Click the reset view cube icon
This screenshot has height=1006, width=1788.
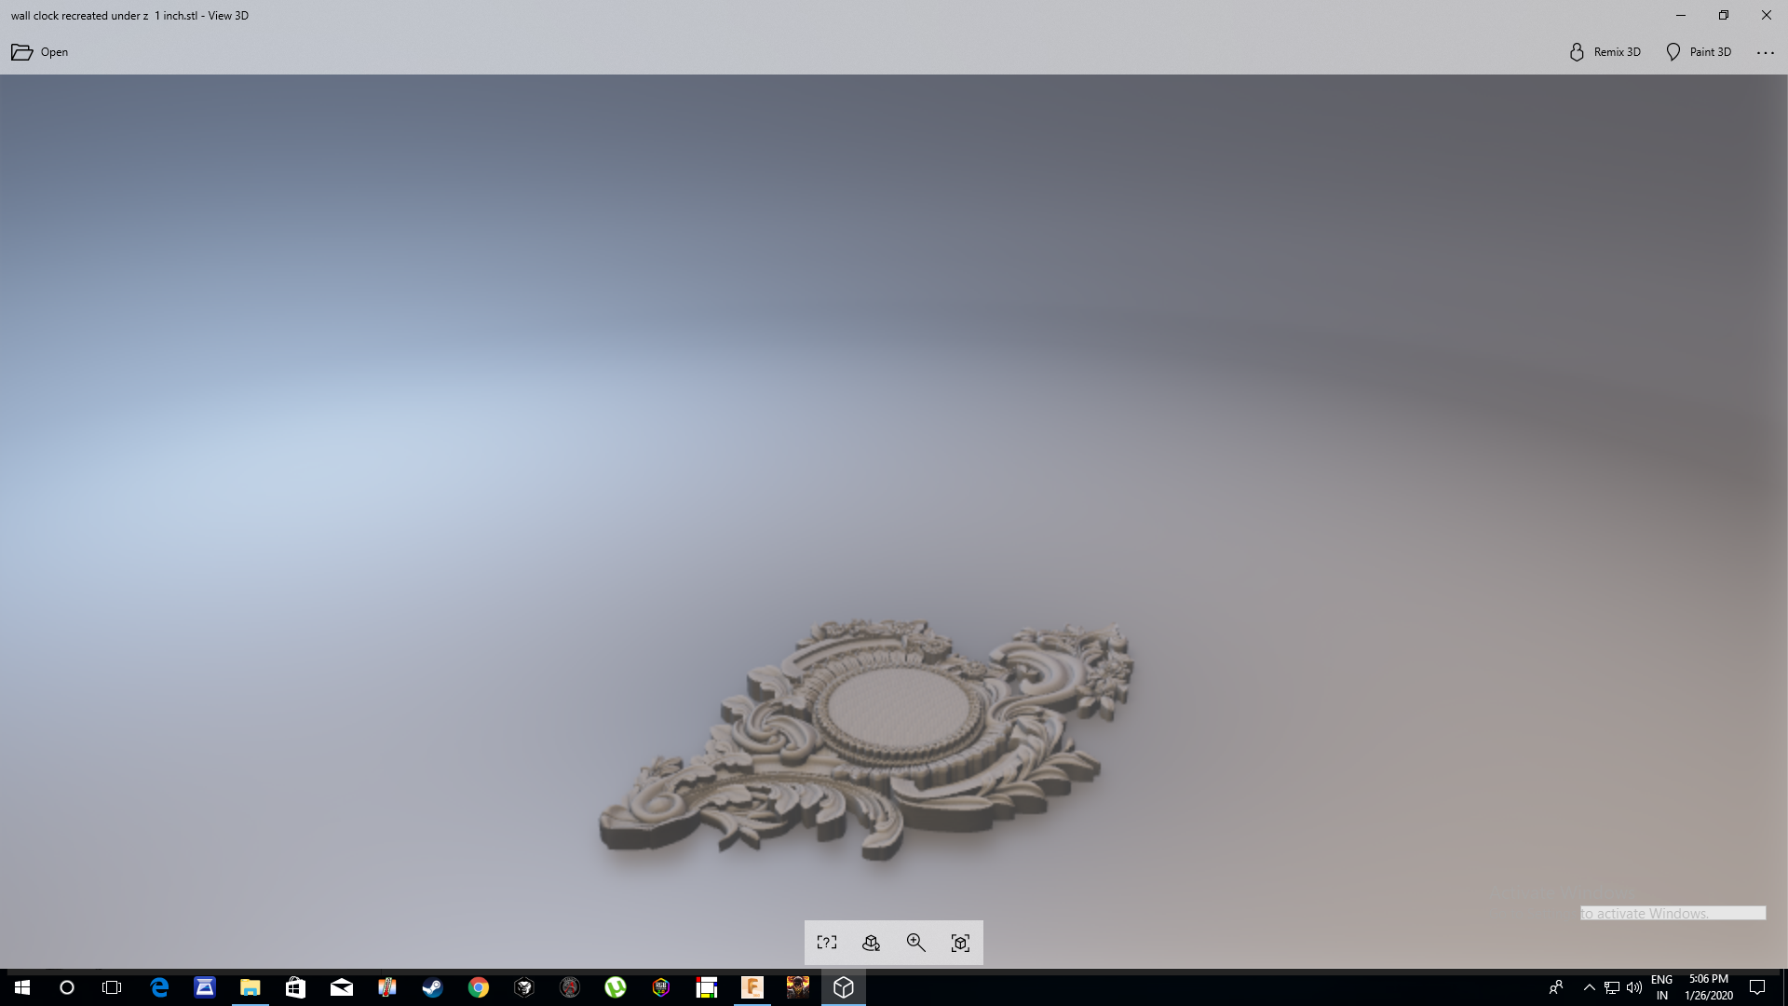point(961,943)
